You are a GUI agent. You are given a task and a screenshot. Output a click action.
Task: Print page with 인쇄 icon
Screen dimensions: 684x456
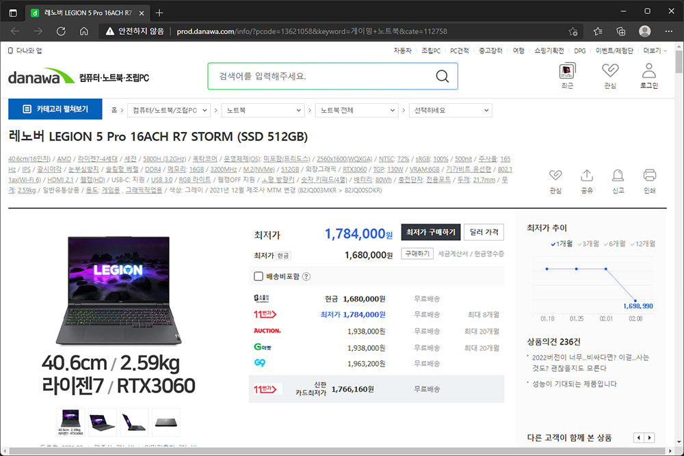(650, 175)
